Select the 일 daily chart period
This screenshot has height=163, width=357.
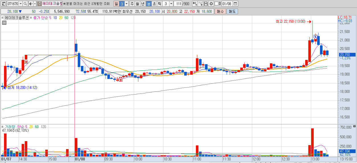[x=116, y=4]
